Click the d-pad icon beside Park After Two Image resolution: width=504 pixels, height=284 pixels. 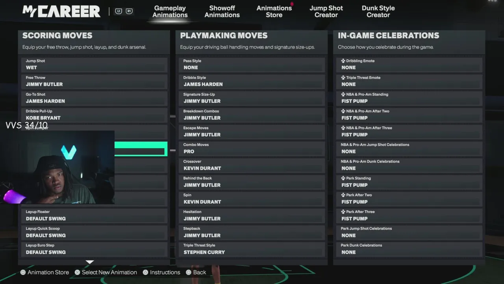coord(343,195)
